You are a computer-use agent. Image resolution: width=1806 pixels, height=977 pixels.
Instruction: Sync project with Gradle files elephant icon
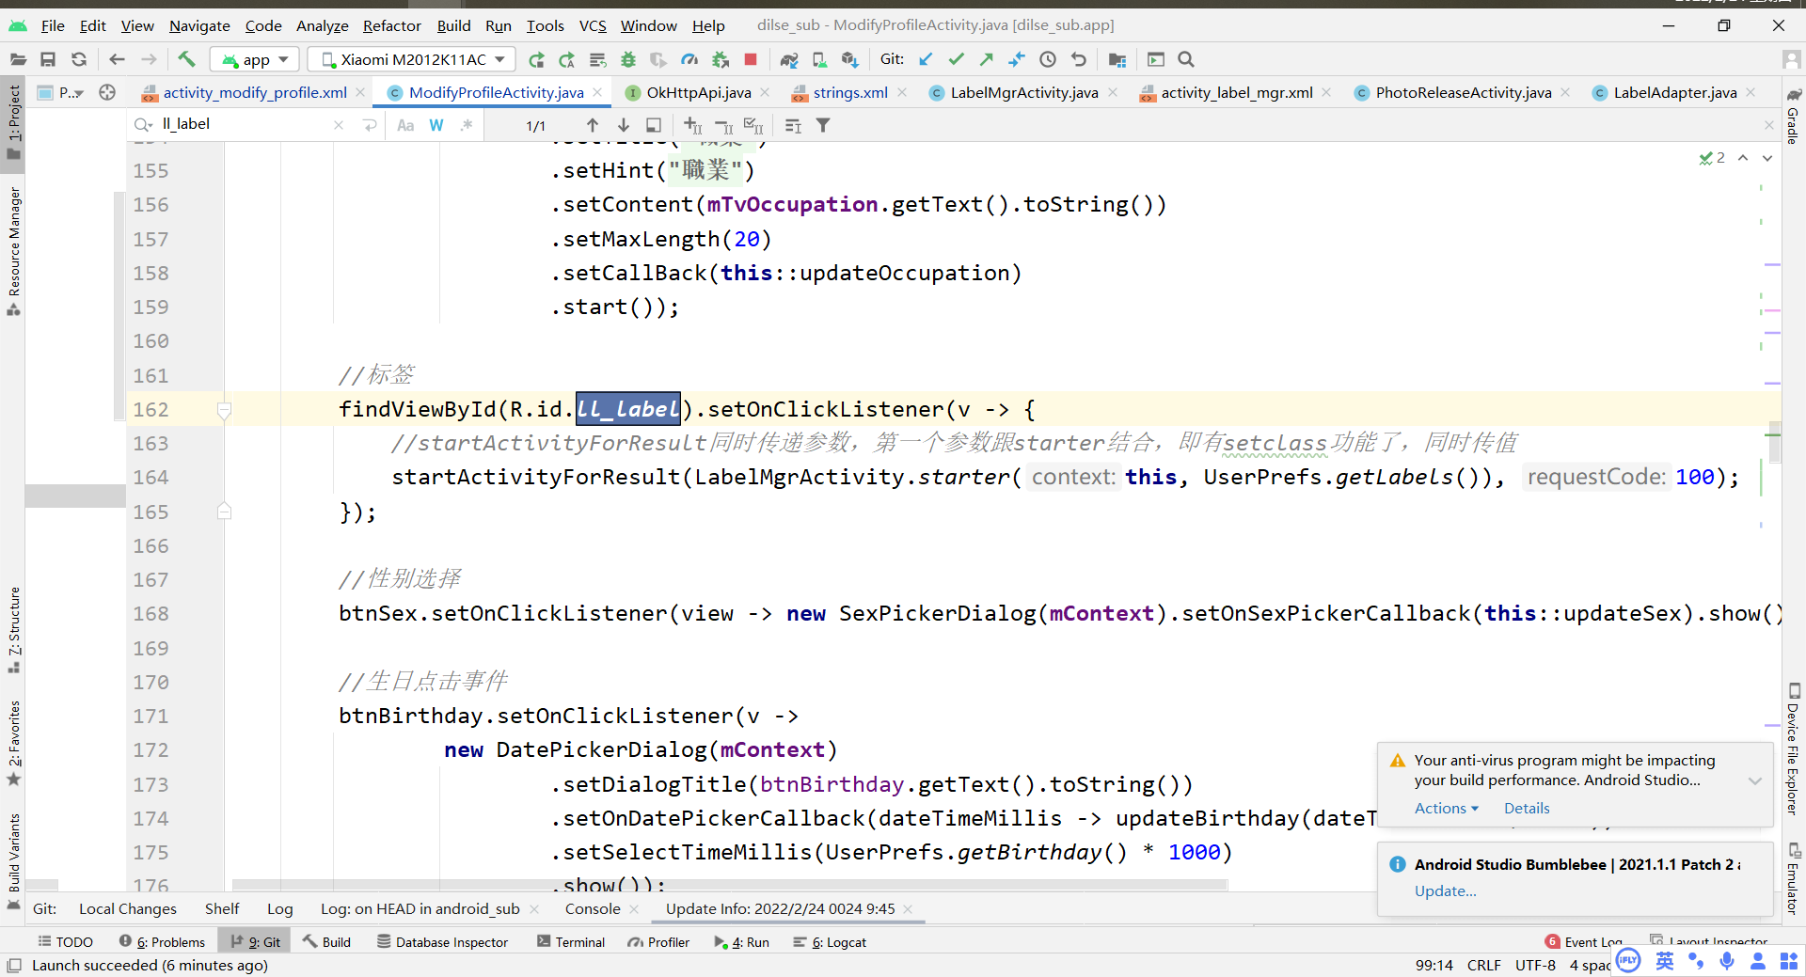(788, 59)
